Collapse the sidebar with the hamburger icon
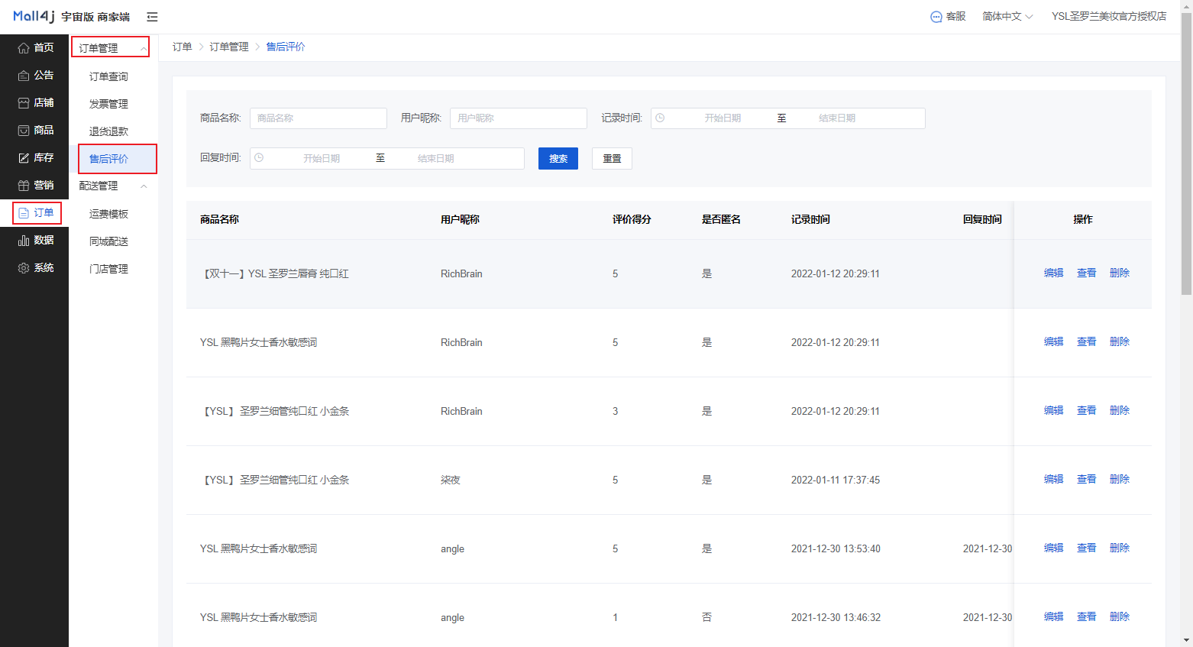1193x647 pixels. point(152,17)
